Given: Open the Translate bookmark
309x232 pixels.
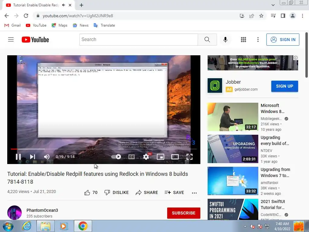Looking at the screenshot, I should tap(104, 25).
